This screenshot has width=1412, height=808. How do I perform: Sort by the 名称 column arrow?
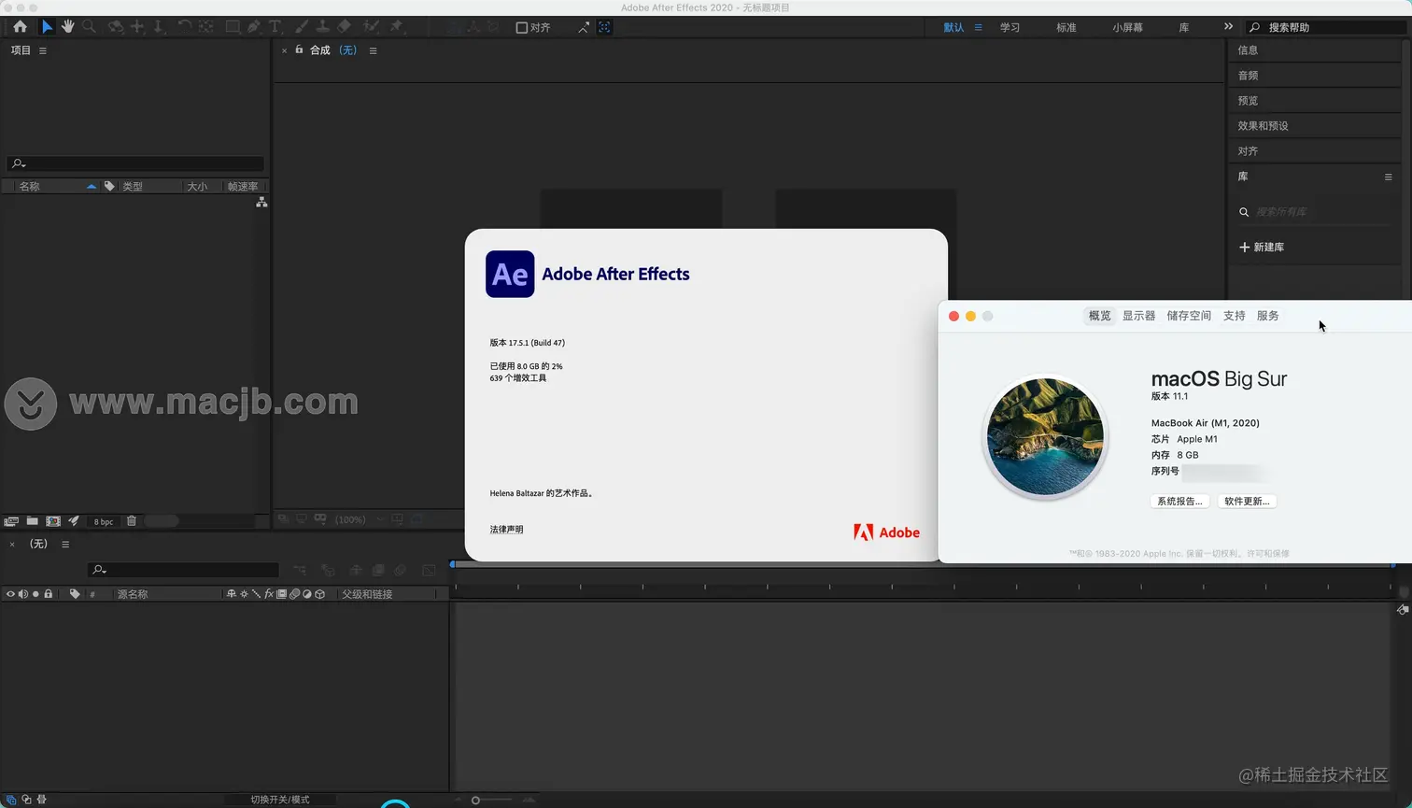pos(91,186)
